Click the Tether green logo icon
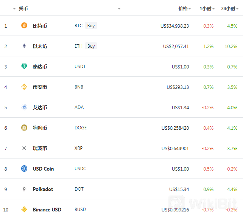 (24, 66)
